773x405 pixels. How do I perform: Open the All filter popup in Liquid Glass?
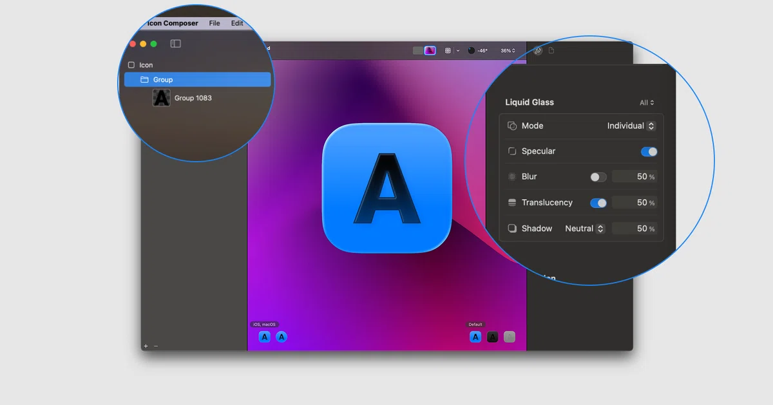pyautogui.click(x=647, y=102)
